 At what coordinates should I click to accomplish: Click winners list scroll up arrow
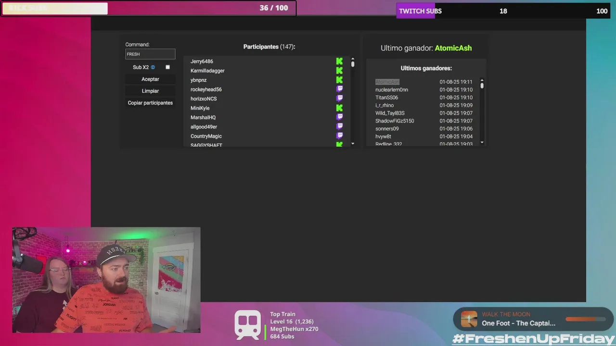(x=482, y=80)
